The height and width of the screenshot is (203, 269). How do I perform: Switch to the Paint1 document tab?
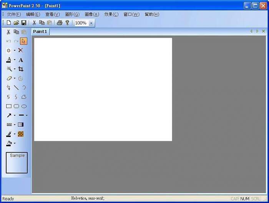pyautogui.click(x=40, y=32)
